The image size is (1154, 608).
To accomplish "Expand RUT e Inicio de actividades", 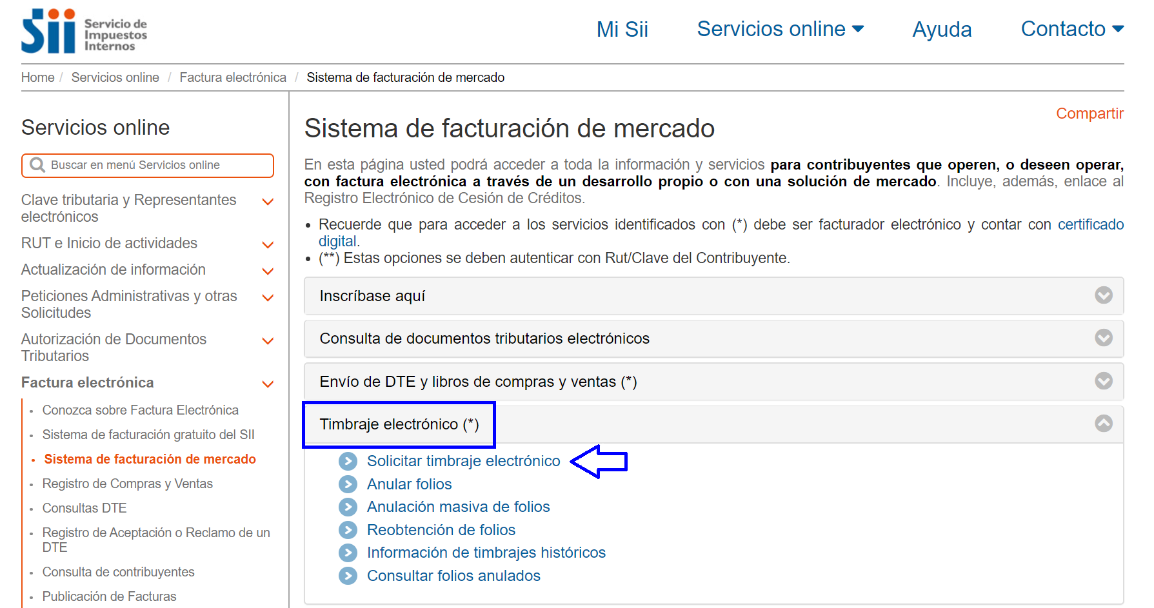I will click(x=268, y=244).
